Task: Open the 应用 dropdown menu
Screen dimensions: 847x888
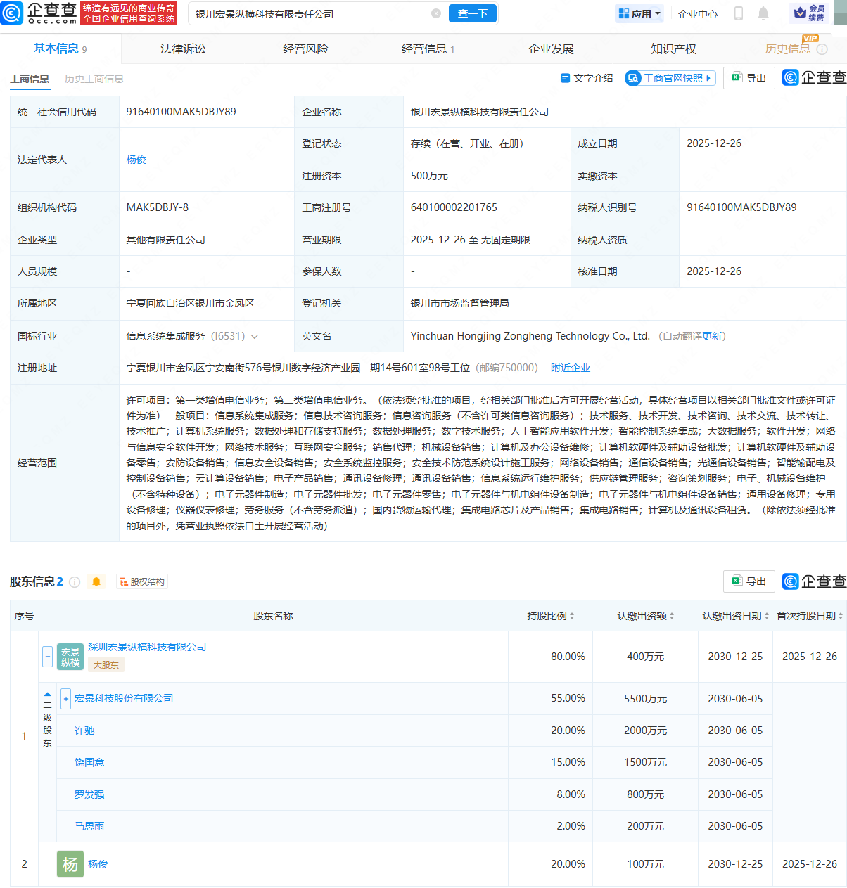Action: point(639,13)
